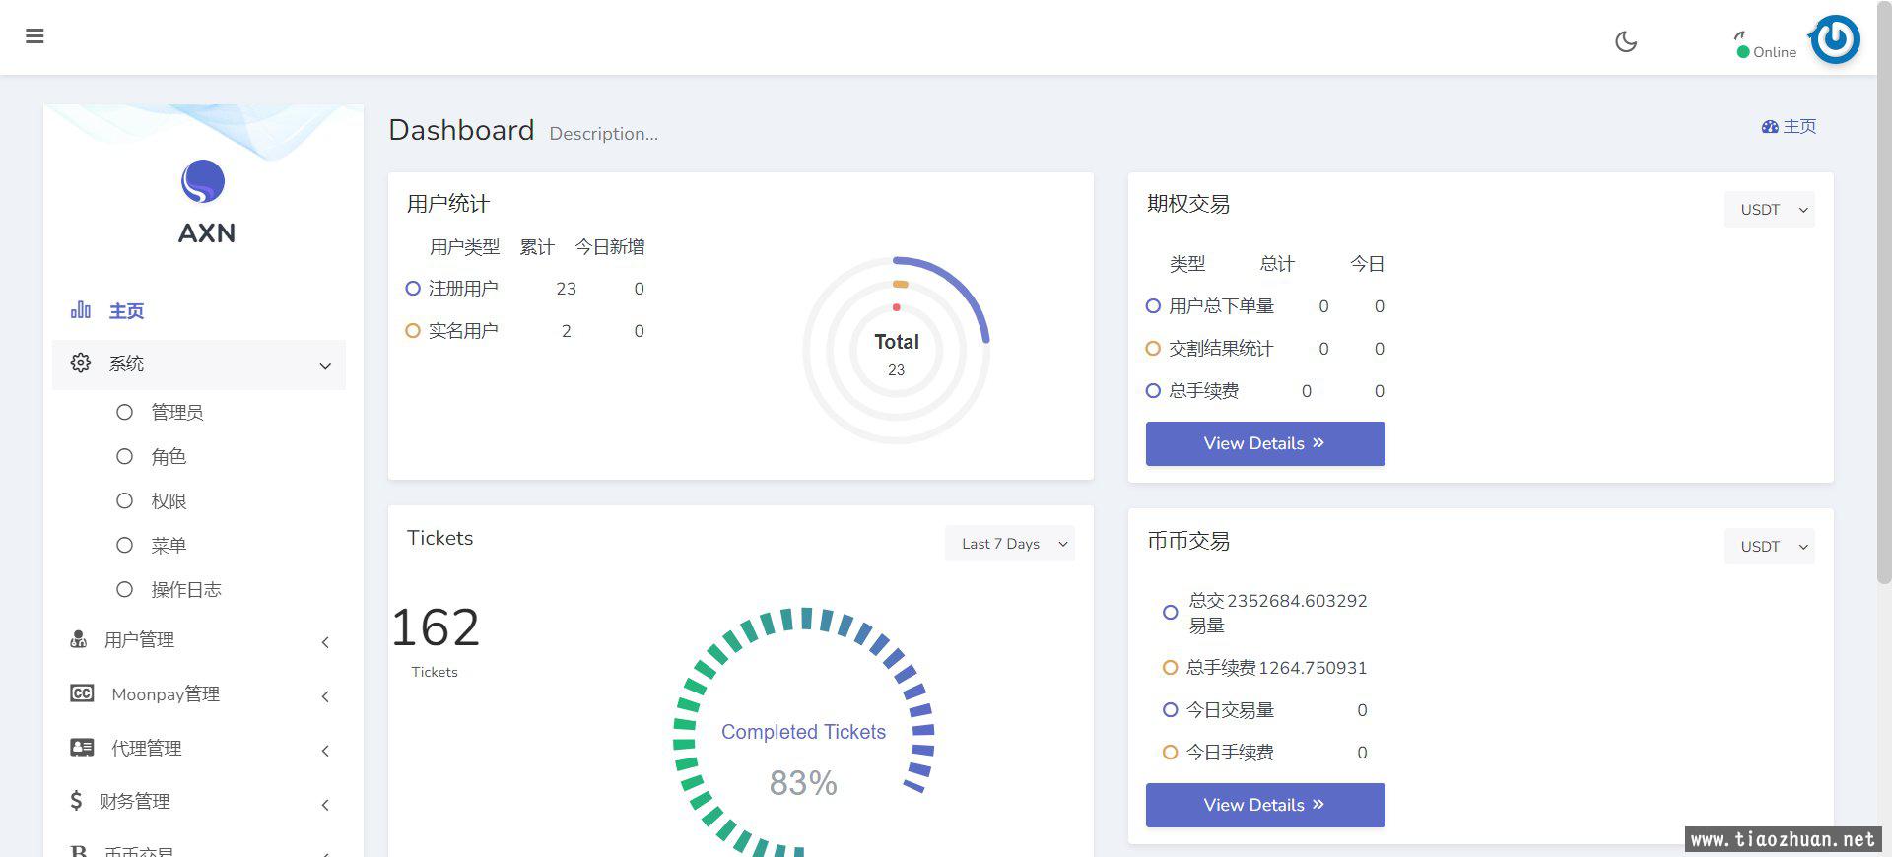Click the AXN logo in the sidebar
The image size is (1892, 857).
click(x=203, y=182)
